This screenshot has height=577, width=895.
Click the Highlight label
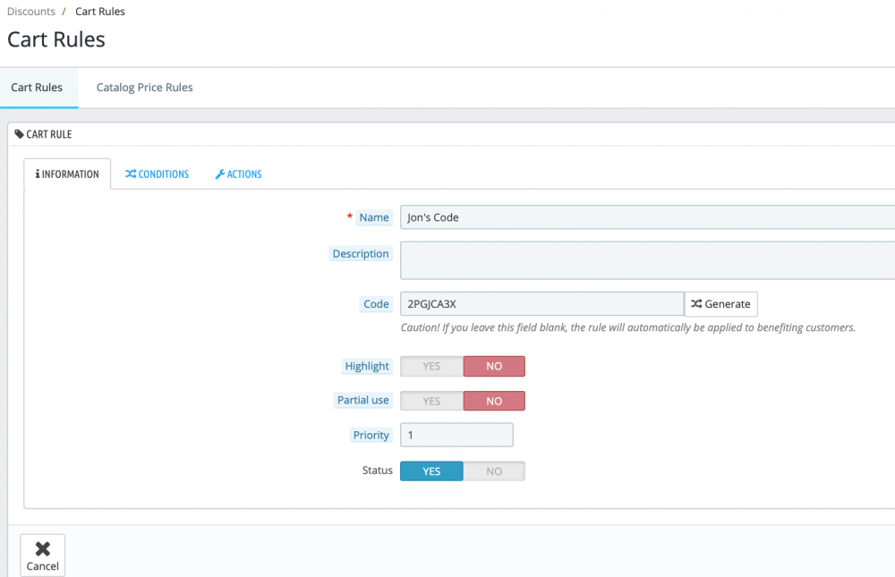click(367, 367)
